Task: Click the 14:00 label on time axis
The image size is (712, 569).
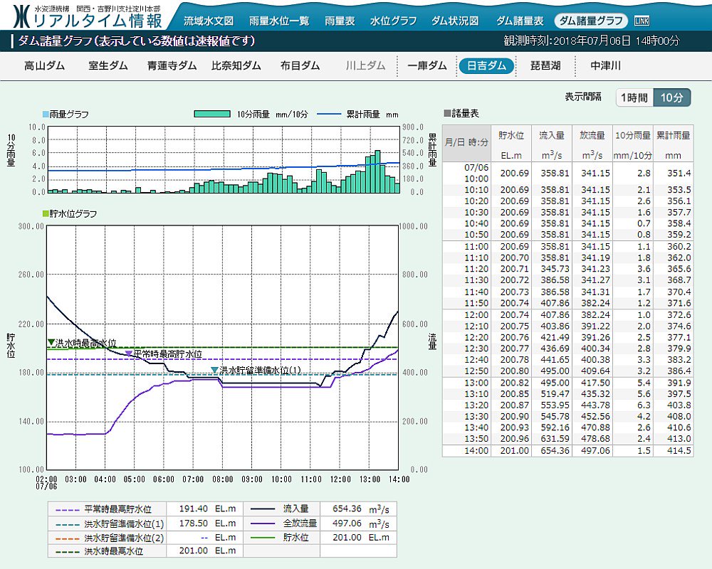Action: pyautogui.click(x=399, y=479)
